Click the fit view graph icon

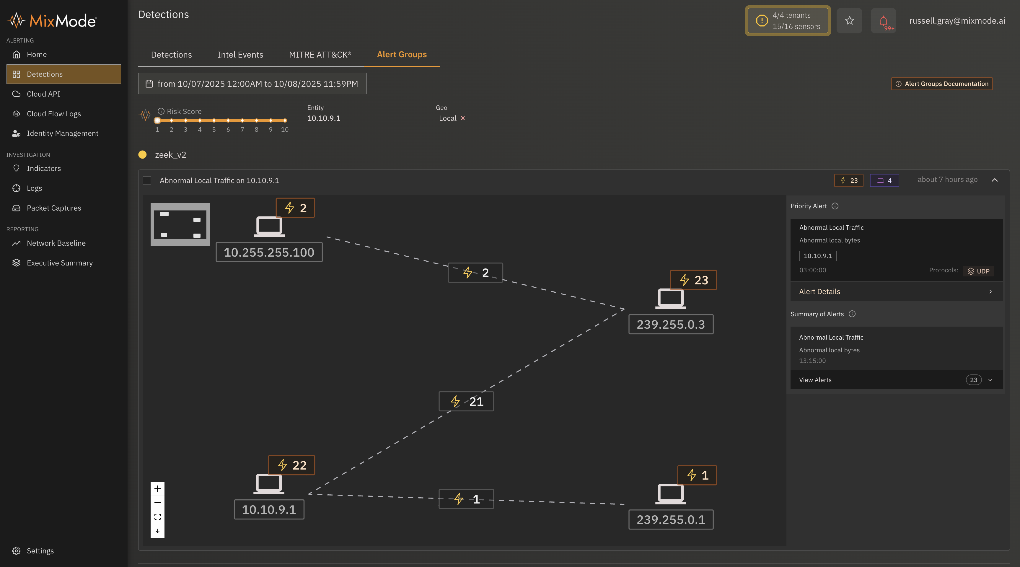tap(158, 517)
